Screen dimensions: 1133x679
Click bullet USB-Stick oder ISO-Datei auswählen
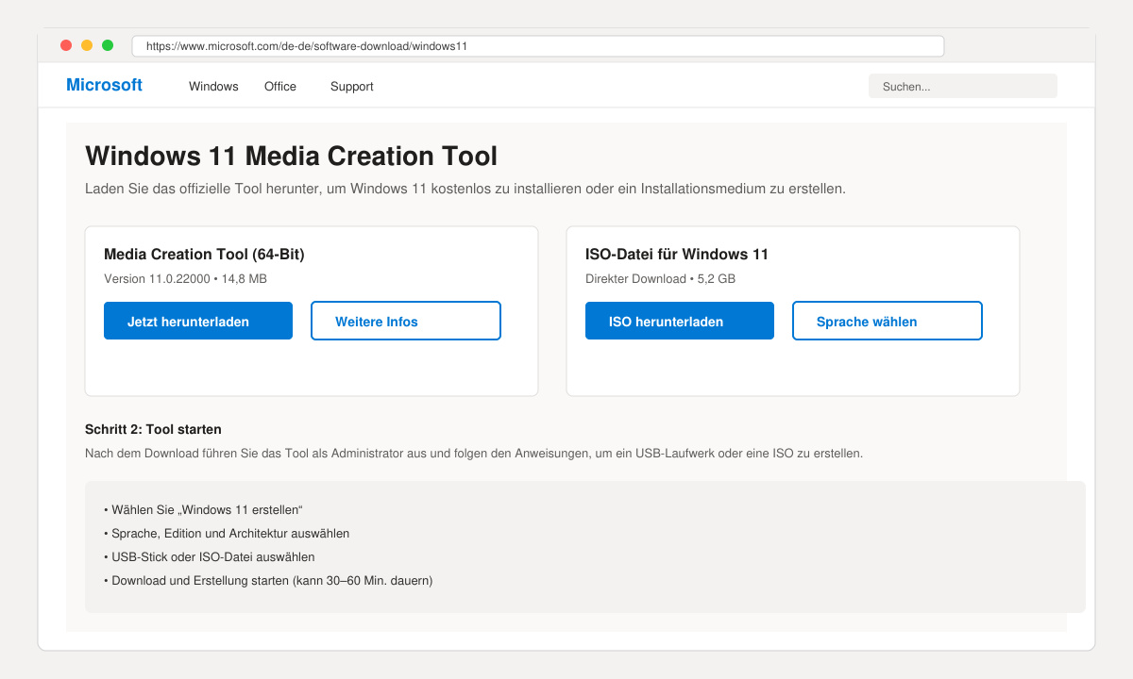(210, 557)
